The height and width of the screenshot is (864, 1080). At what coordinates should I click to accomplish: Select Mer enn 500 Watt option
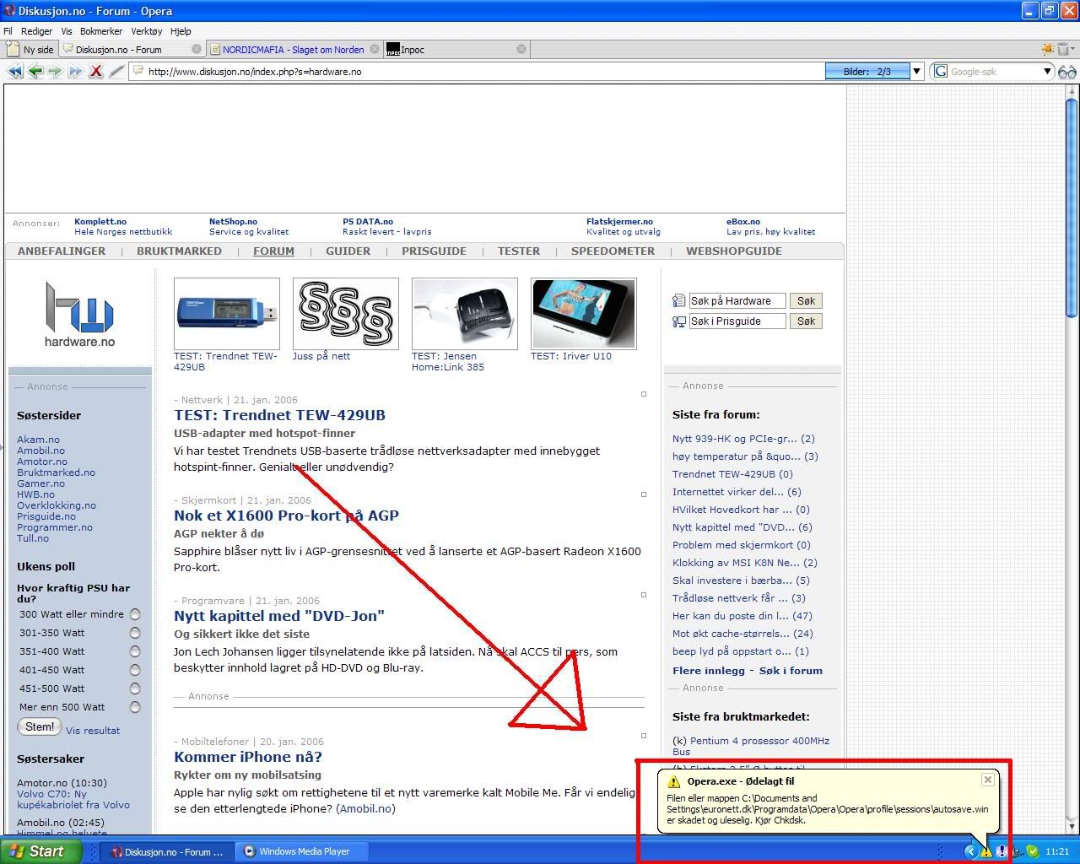tap(135, 707)
